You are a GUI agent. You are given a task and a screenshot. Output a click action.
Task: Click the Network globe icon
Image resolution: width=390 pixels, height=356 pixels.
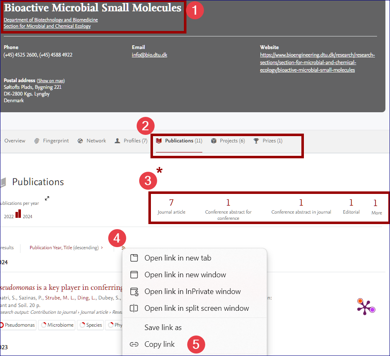pos(80,141)
